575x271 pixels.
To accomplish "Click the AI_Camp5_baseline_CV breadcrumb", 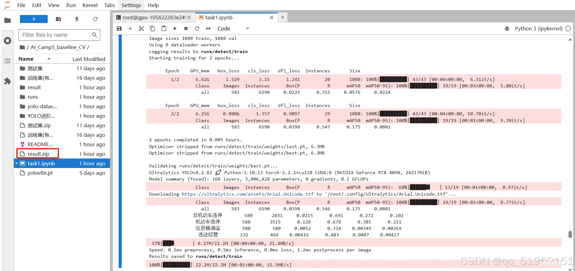I will (x=58, y=47).
